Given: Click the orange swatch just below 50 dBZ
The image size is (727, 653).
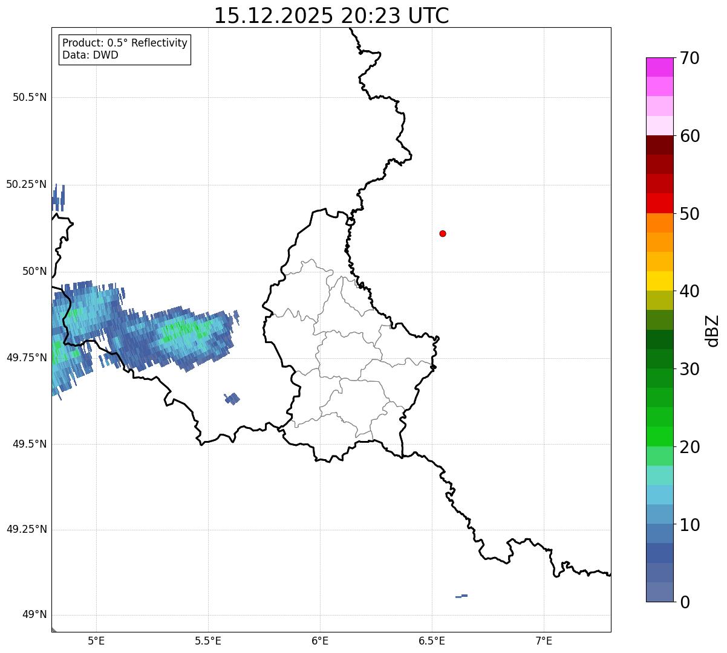Looking at the screenshot, I should (x=659, y=223).
